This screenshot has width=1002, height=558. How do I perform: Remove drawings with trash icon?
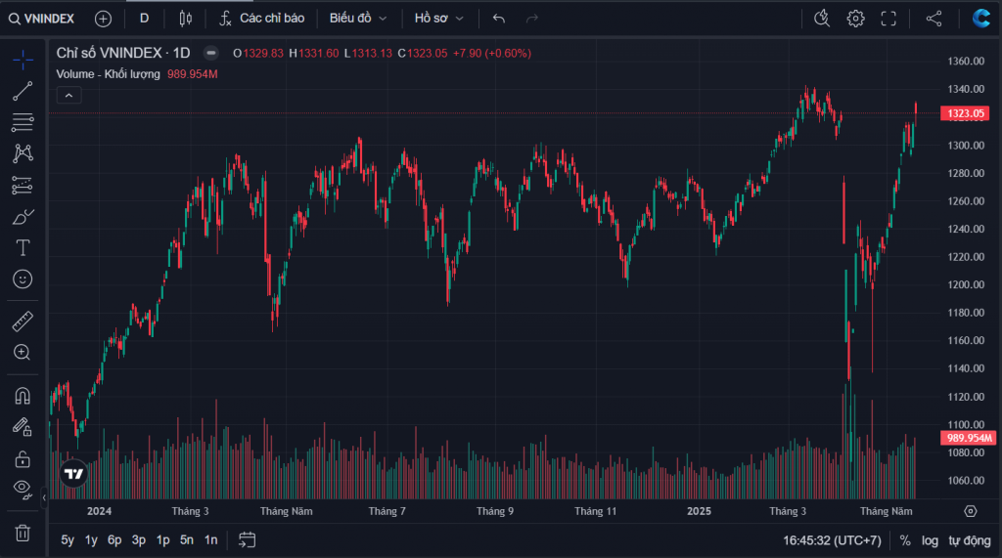coord(23,534)
